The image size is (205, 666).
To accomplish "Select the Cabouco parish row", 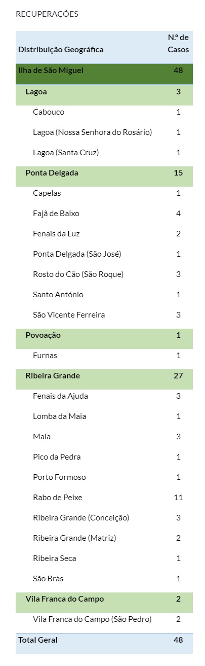I will 104,112.
